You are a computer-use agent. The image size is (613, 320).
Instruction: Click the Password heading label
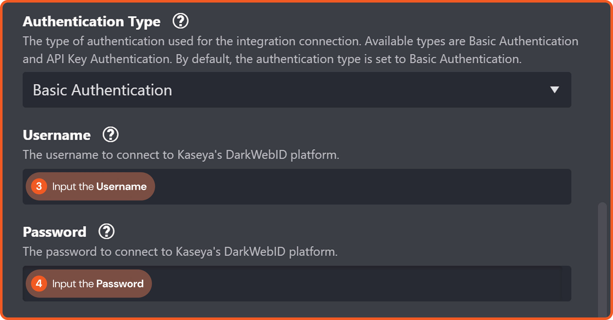(x=55, y=232)
